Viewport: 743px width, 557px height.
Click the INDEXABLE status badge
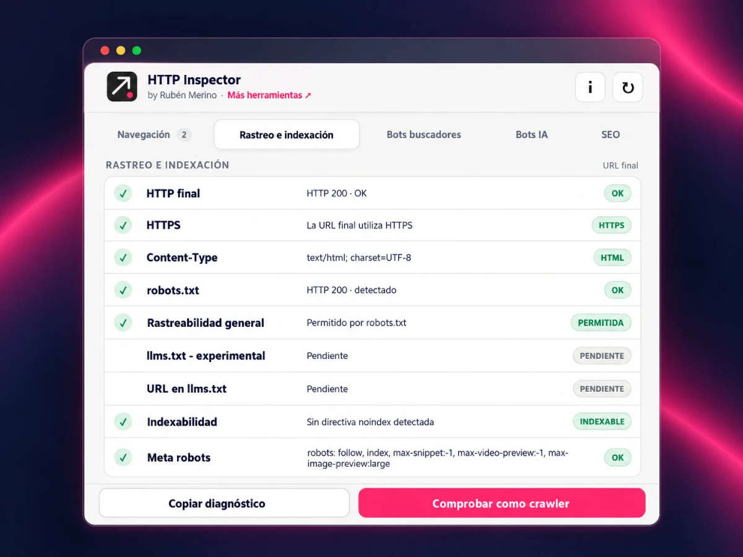point(602,421)
